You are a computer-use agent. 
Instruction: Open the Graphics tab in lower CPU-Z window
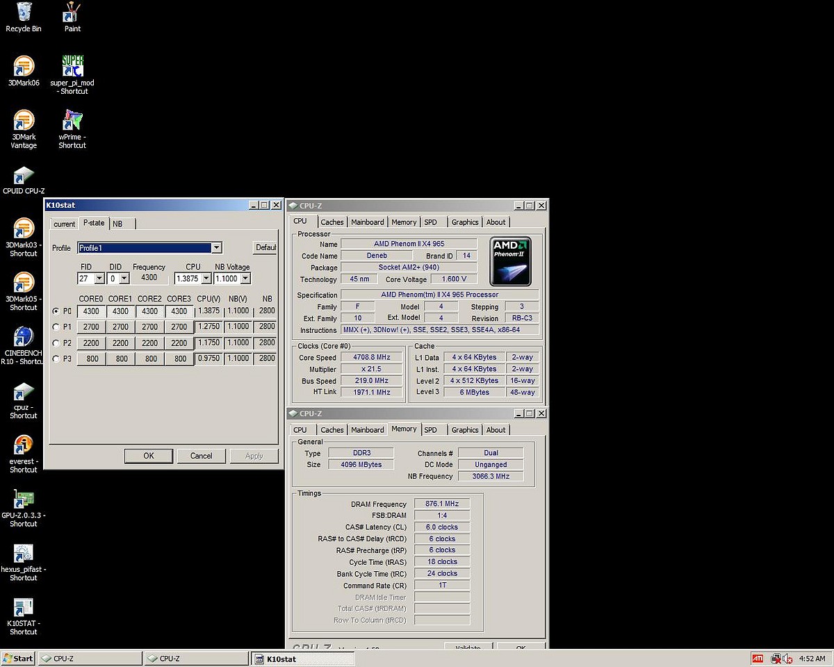click(x=465, y=430)
